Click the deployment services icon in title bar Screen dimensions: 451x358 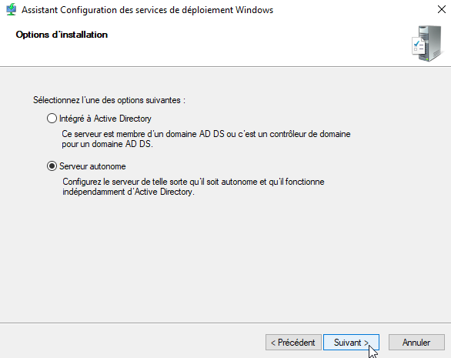[x=11, y=9]
